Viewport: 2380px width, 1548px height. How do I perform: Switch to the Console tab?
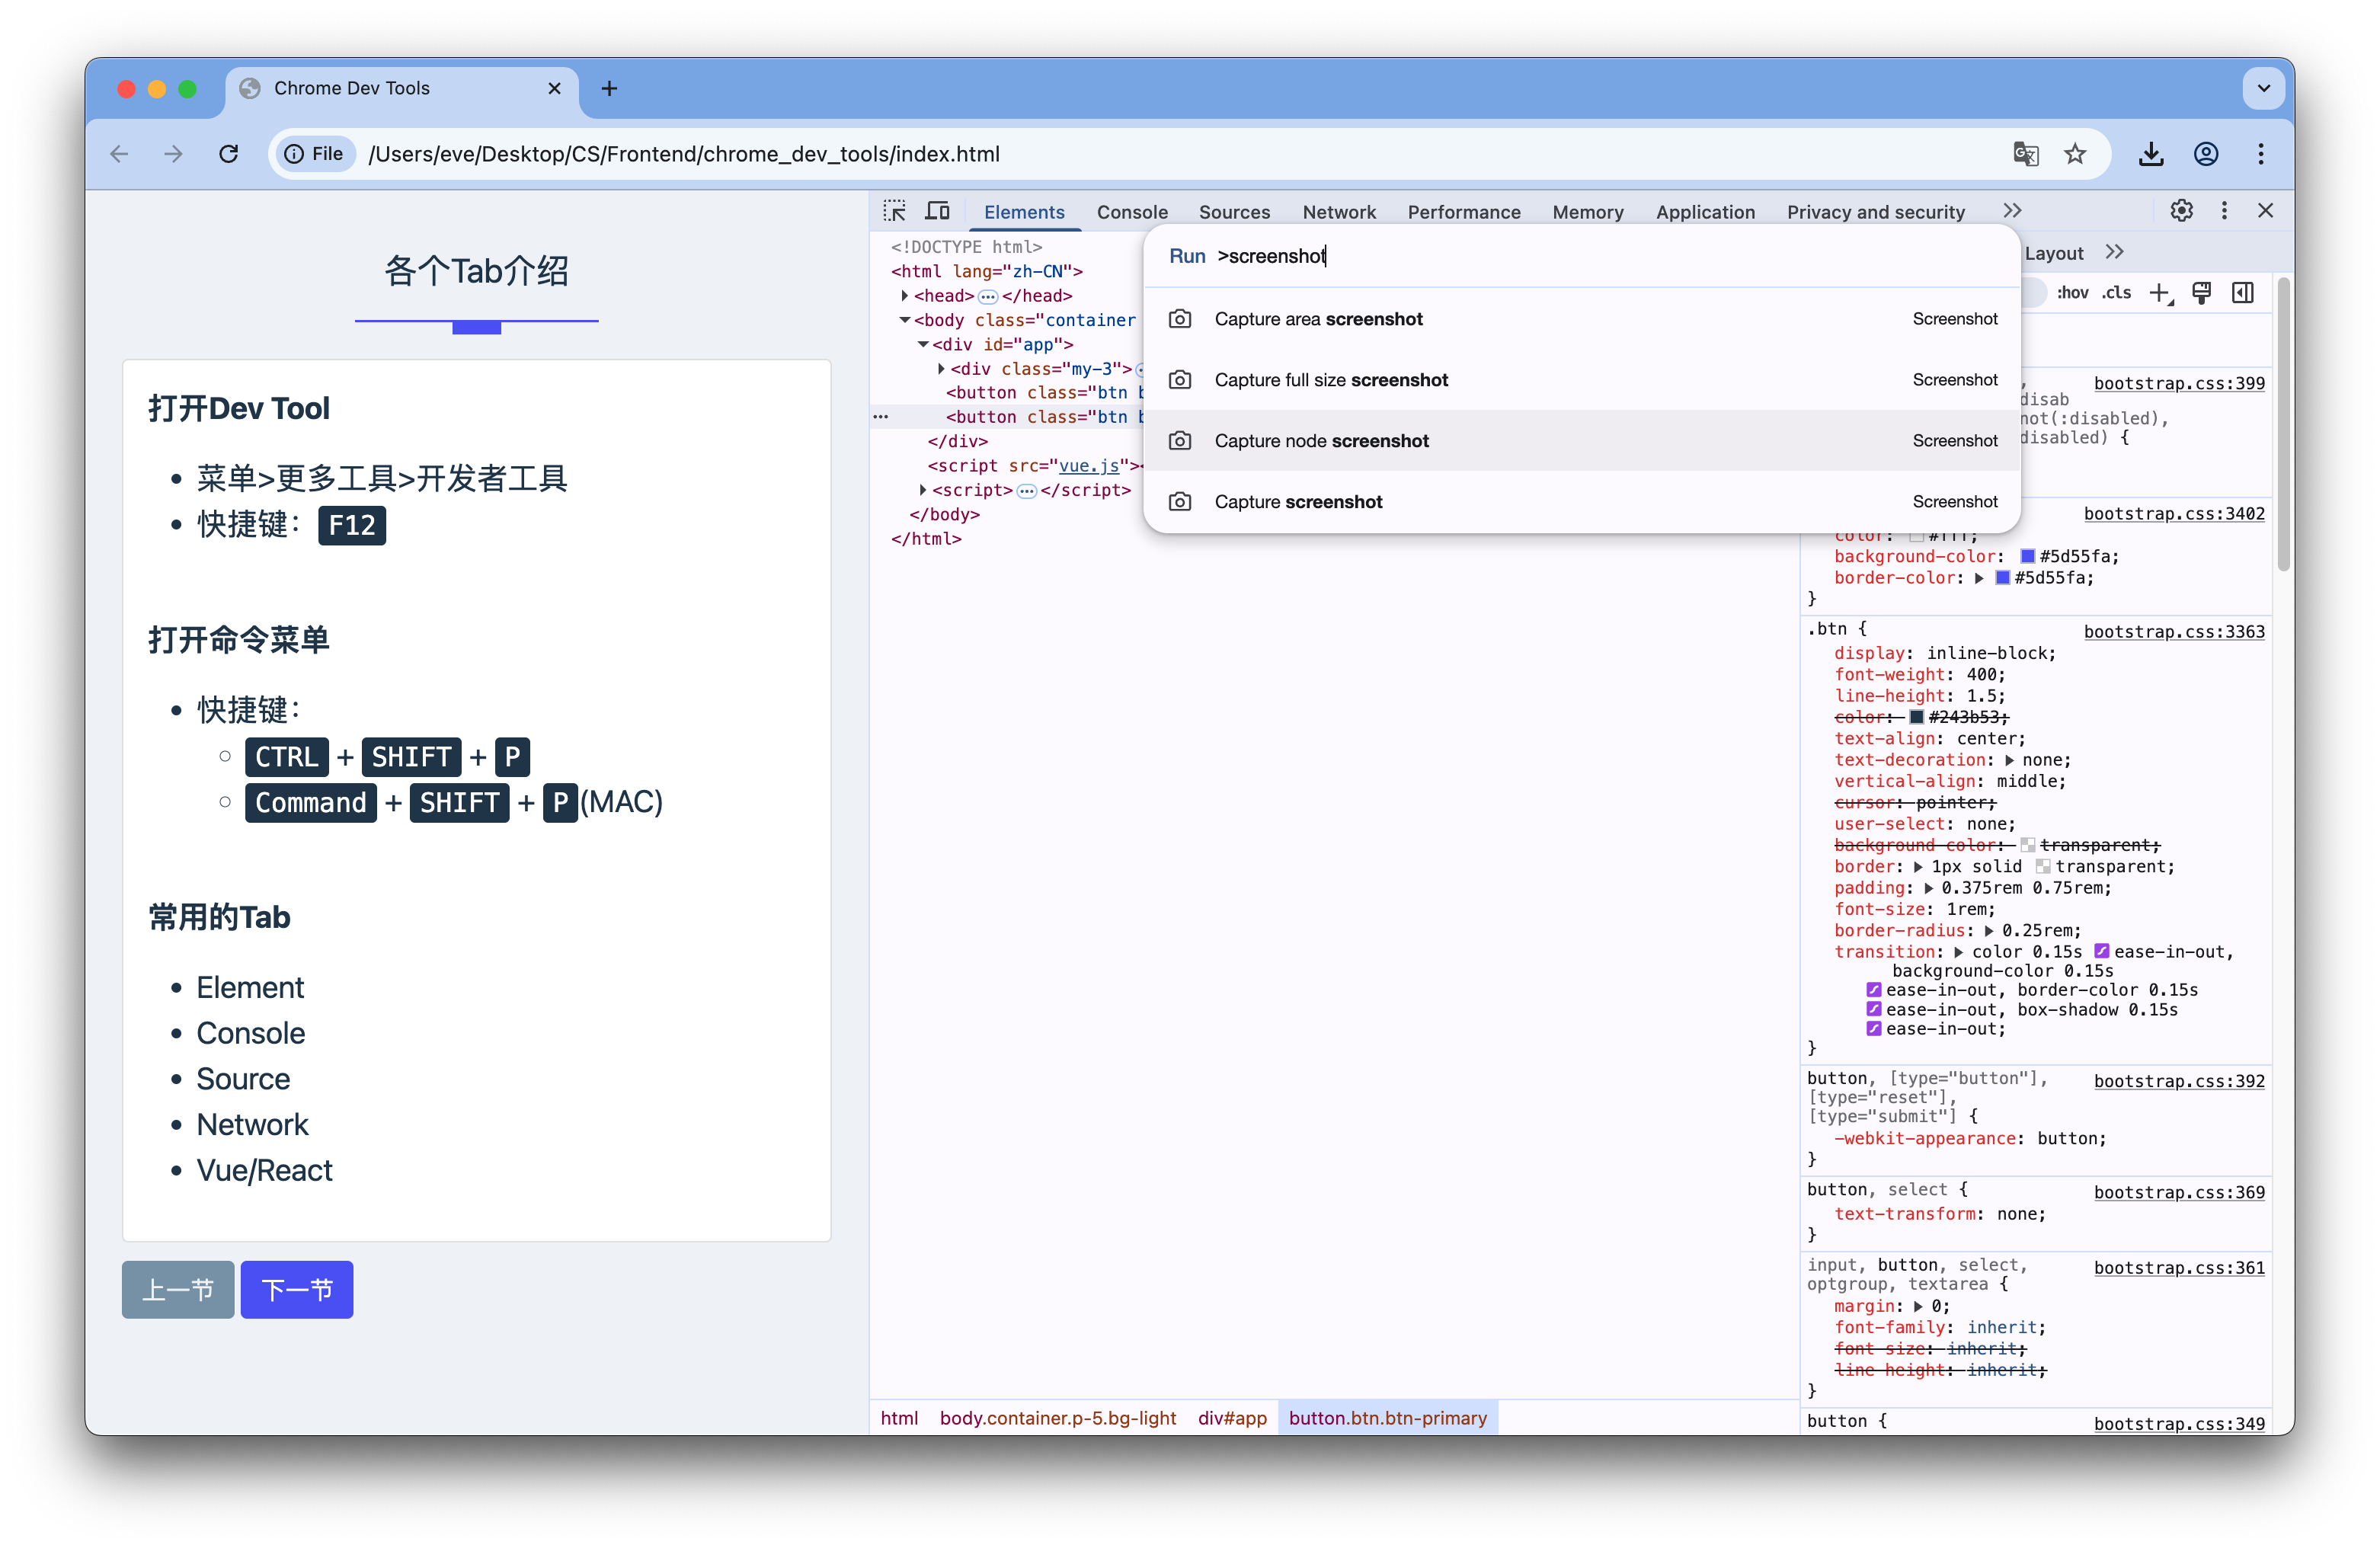point(1132,212)
